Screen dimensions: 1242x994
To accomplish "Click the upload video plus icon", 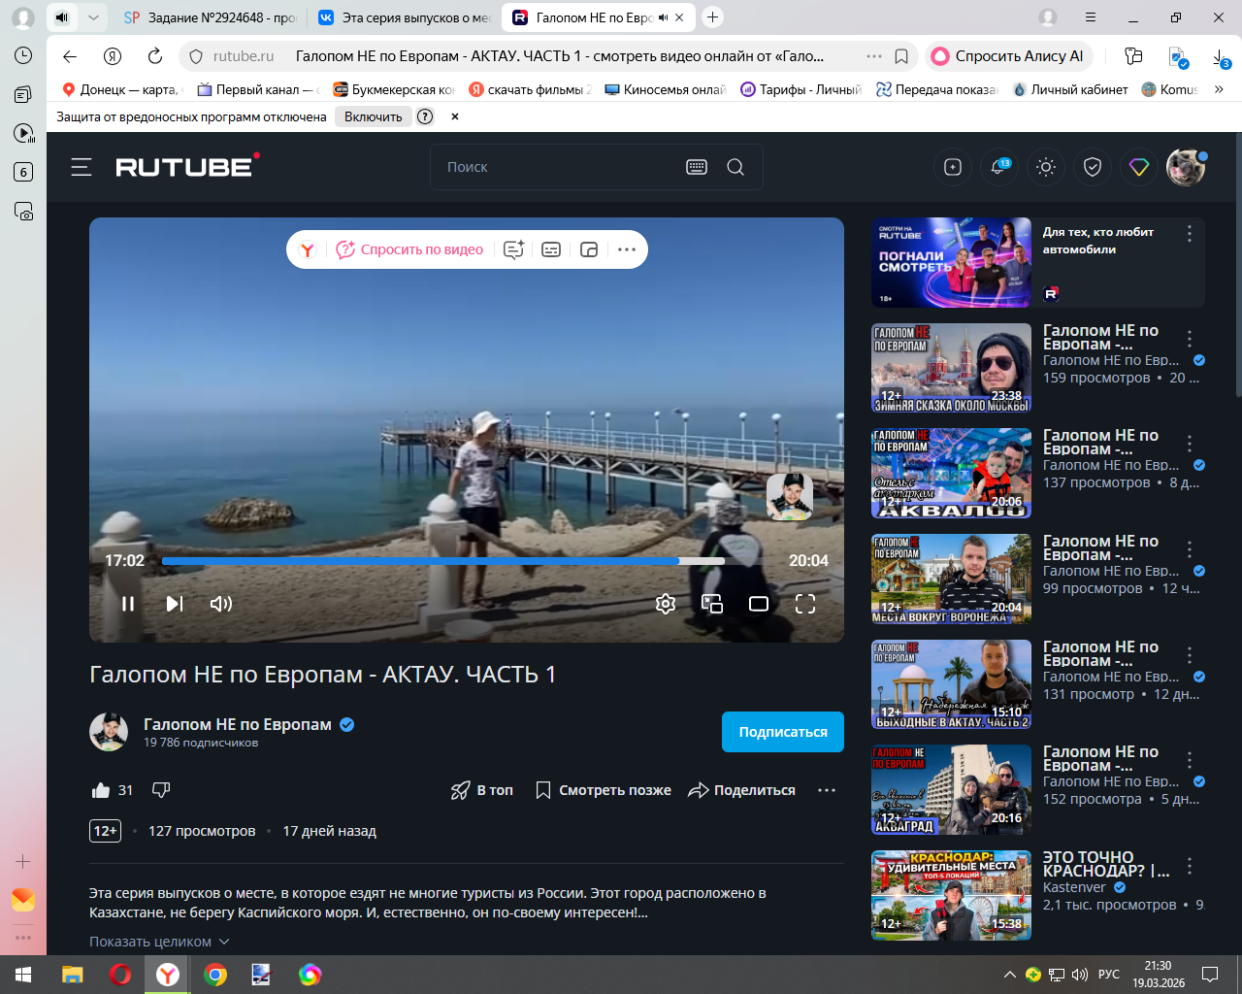I will [953, 167].
